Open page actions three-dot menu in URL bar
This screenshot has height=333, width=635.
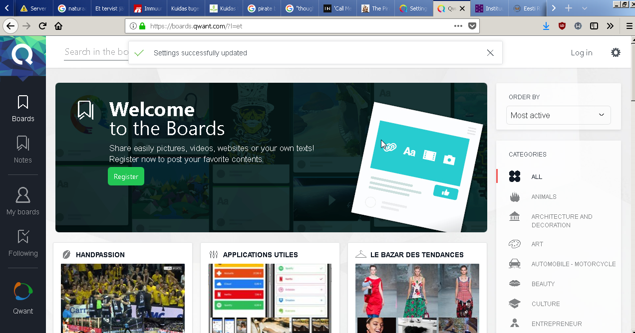click(458, 26)
